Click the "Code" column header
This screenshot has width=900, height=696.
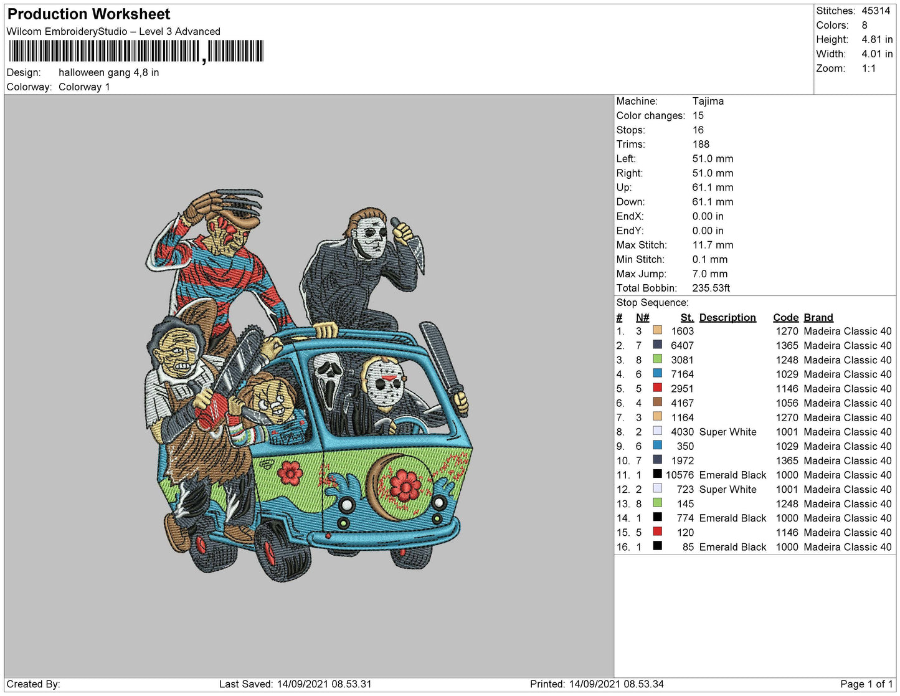tap(786, 317)
